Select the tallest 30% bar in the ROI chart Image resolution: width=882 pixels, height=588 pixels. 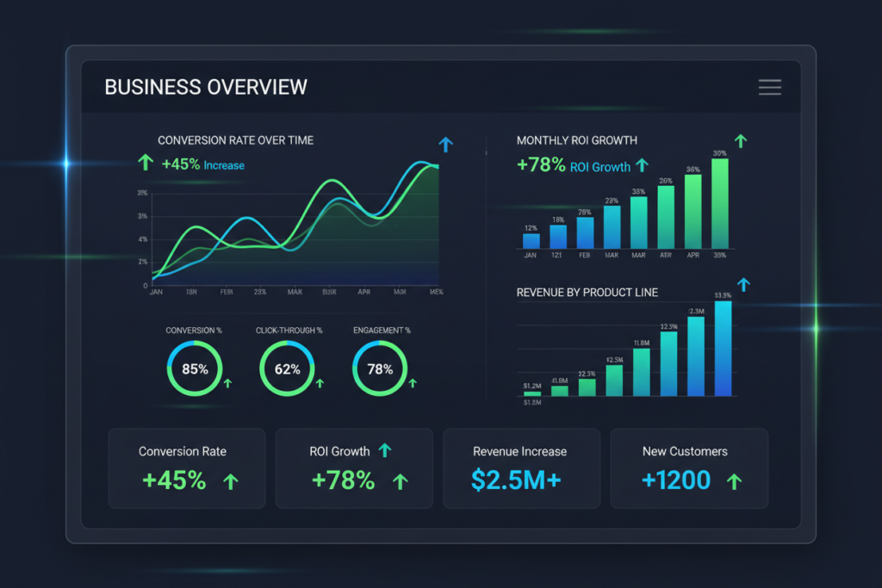click(720, 202)
